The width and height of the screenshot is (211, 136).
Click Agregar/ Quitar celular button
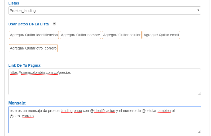[122, 35]
